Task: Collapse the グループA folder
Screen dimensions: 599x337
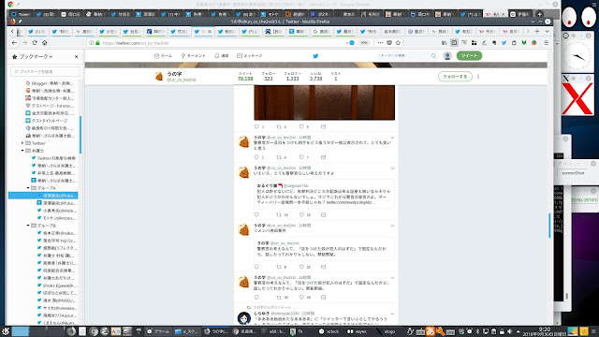Action: [x=28, y=188]
